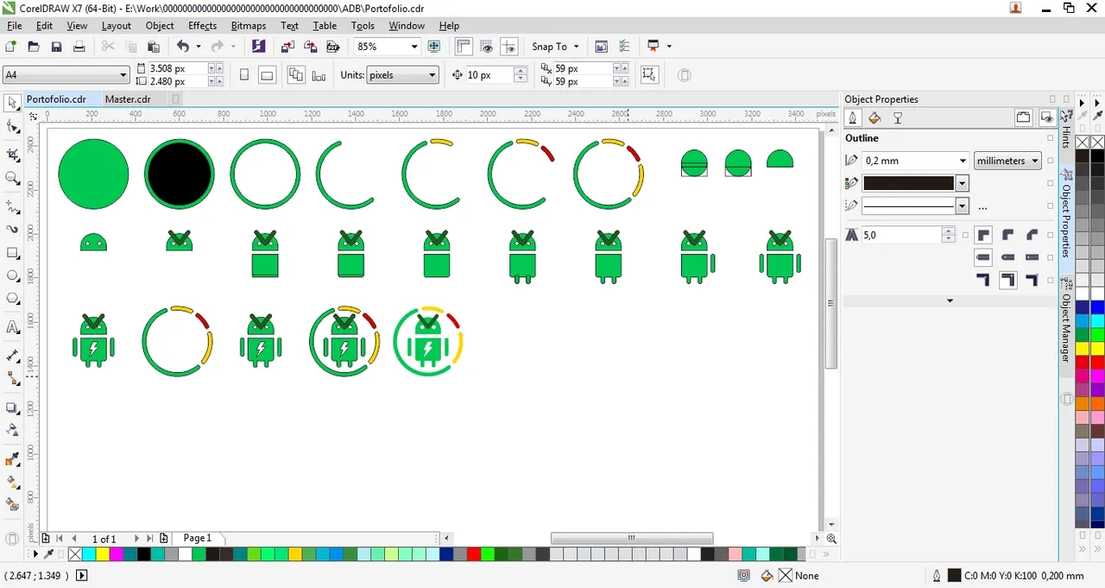
Task: Set landscape page orientation
Action: (267, 75)
